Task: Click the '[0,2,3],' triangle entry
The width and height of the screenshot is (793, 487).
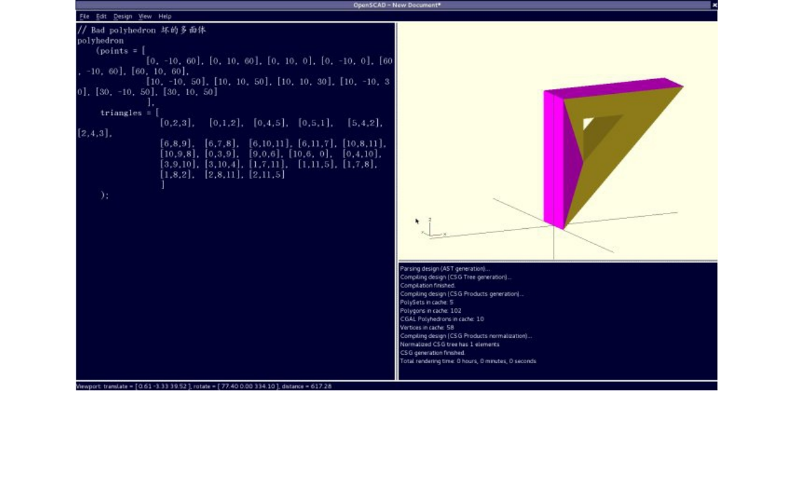Action: 177,123
